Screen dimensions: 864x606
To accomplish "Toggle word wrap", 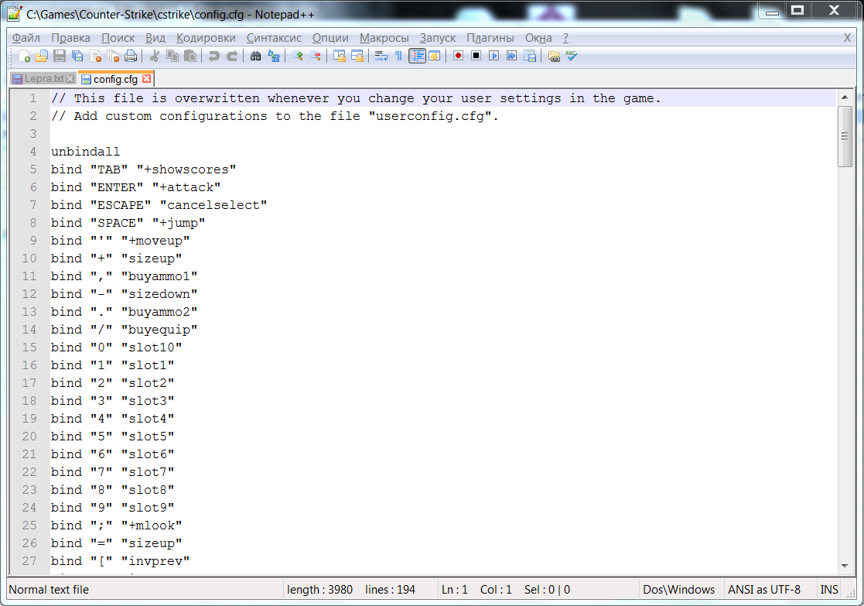I will coord(381,56).
